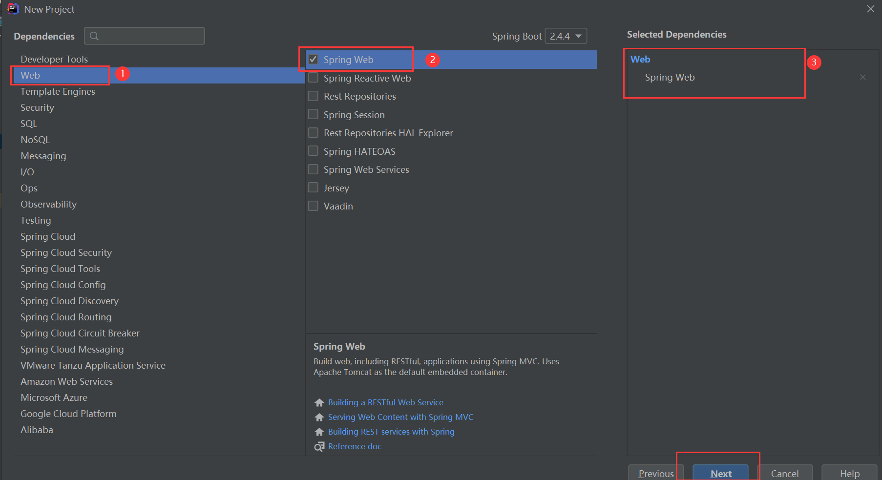Choose Amazon Web Services category
The height and width of the screenshot is (480, 882).
pos(160,381)
